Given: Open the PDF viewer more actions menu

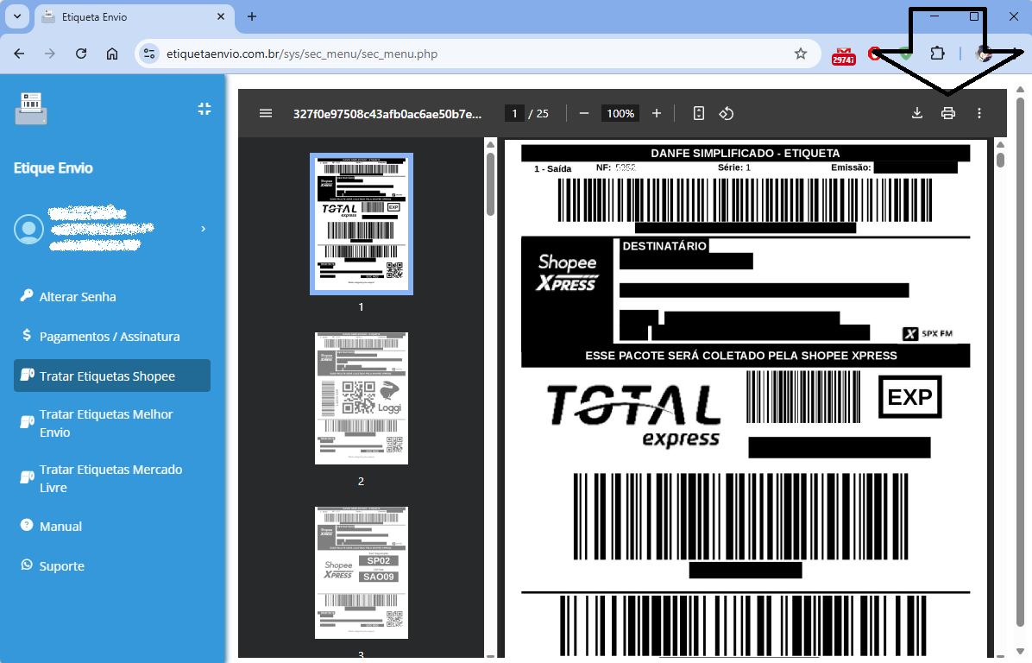Looking at the screenshot, I should tap(979, 113).
